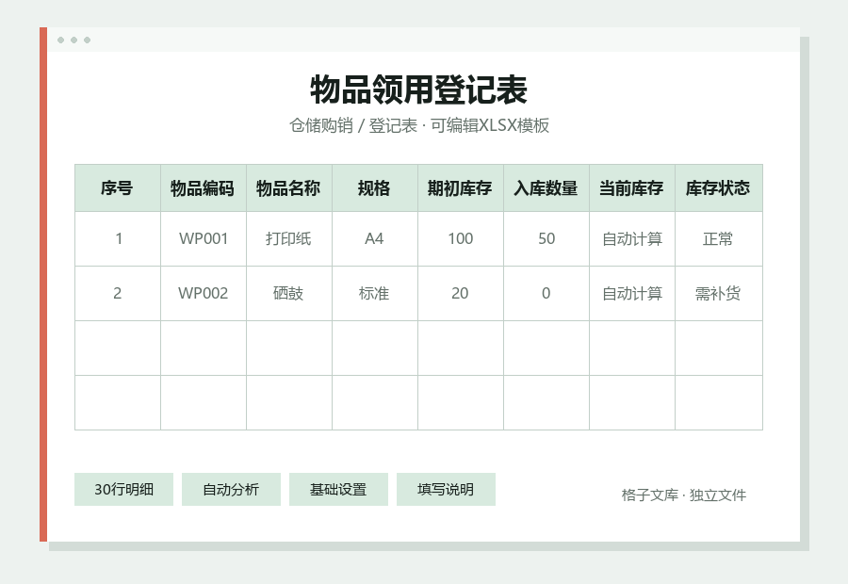Viewport: 848px width, 584px height.
Task: Click the 物品领用登记表 title
Action: point(418,89)
